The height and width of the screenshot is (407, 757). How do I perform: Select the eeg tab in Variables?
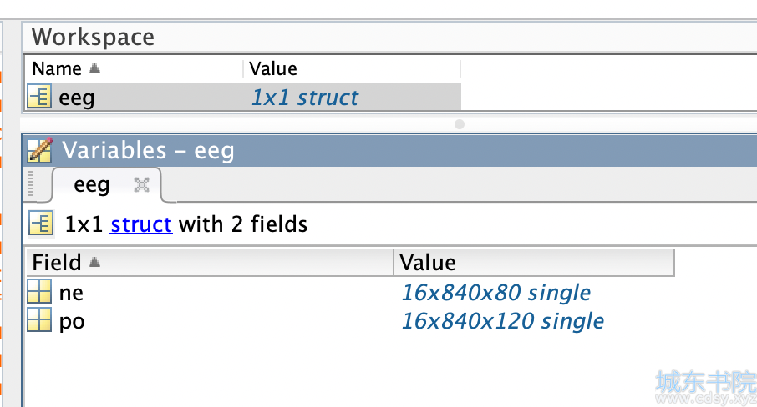click(92, 185)
